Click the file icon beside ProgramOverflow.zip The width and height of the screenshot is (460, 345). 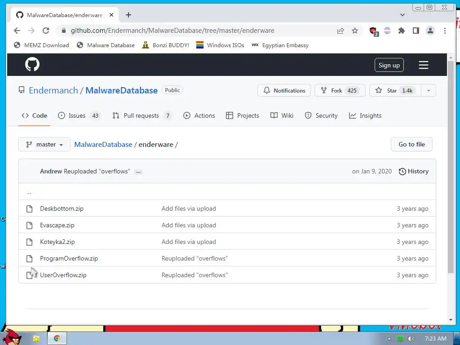pyautogui.click(x=29, y=258)
